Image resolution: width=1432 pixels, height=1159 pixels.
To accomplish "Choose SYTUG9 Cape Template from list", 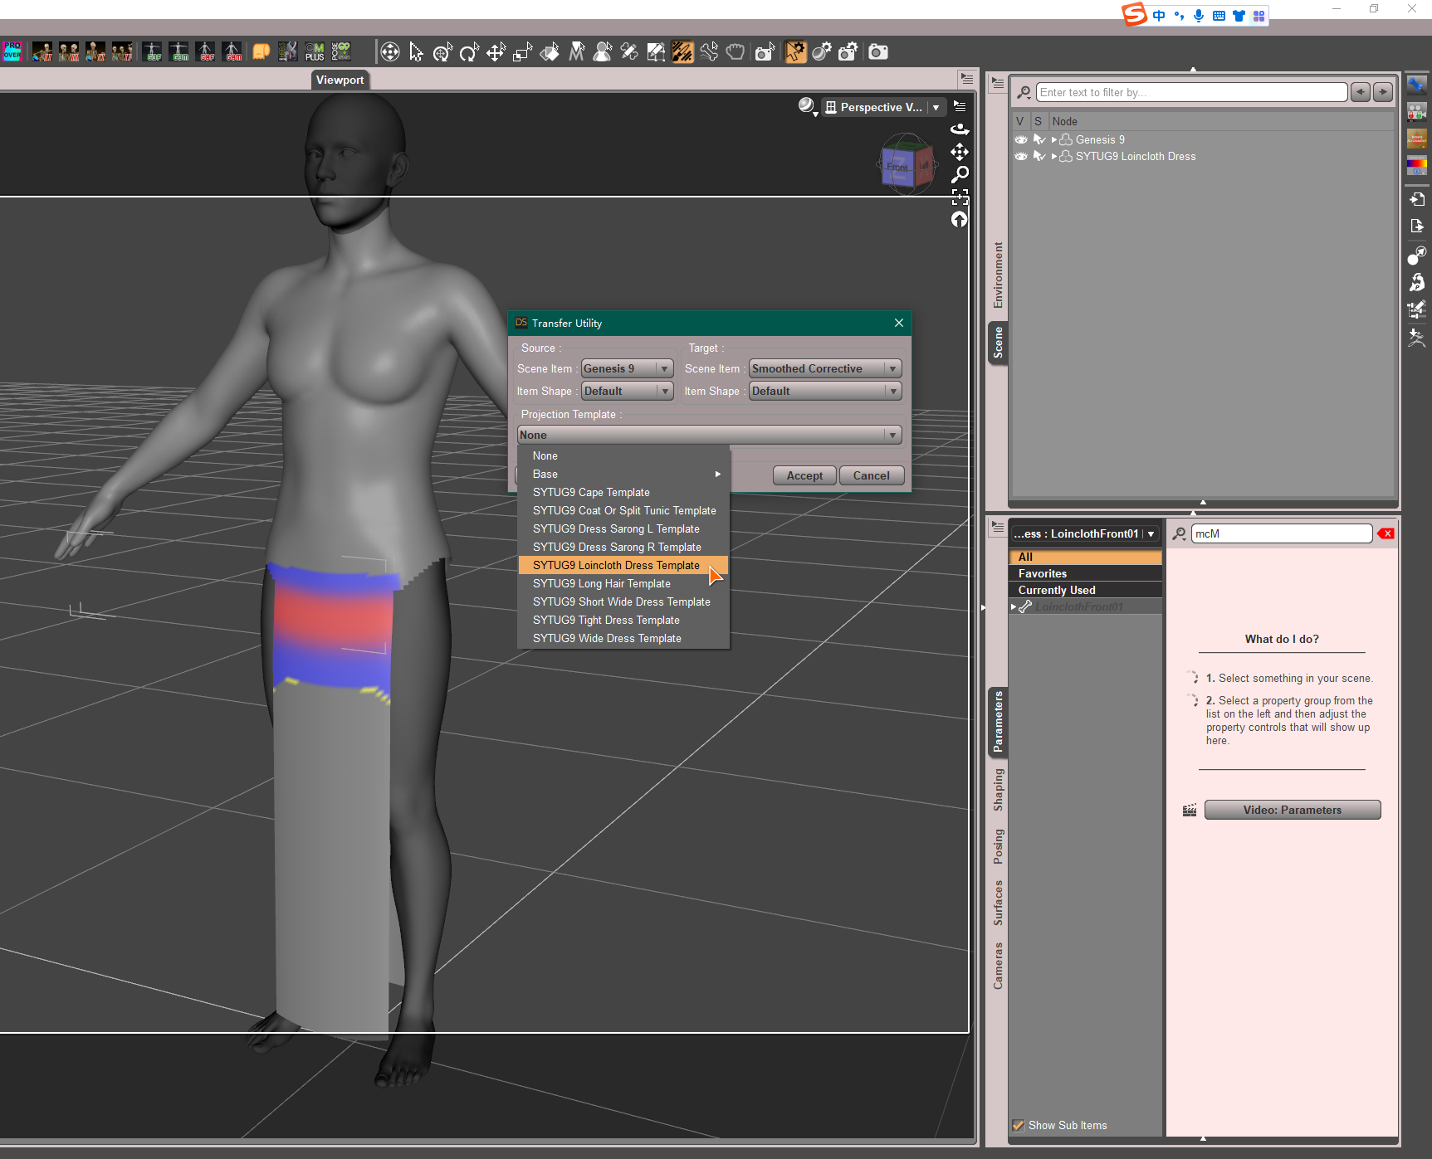I will coord(591,492).
